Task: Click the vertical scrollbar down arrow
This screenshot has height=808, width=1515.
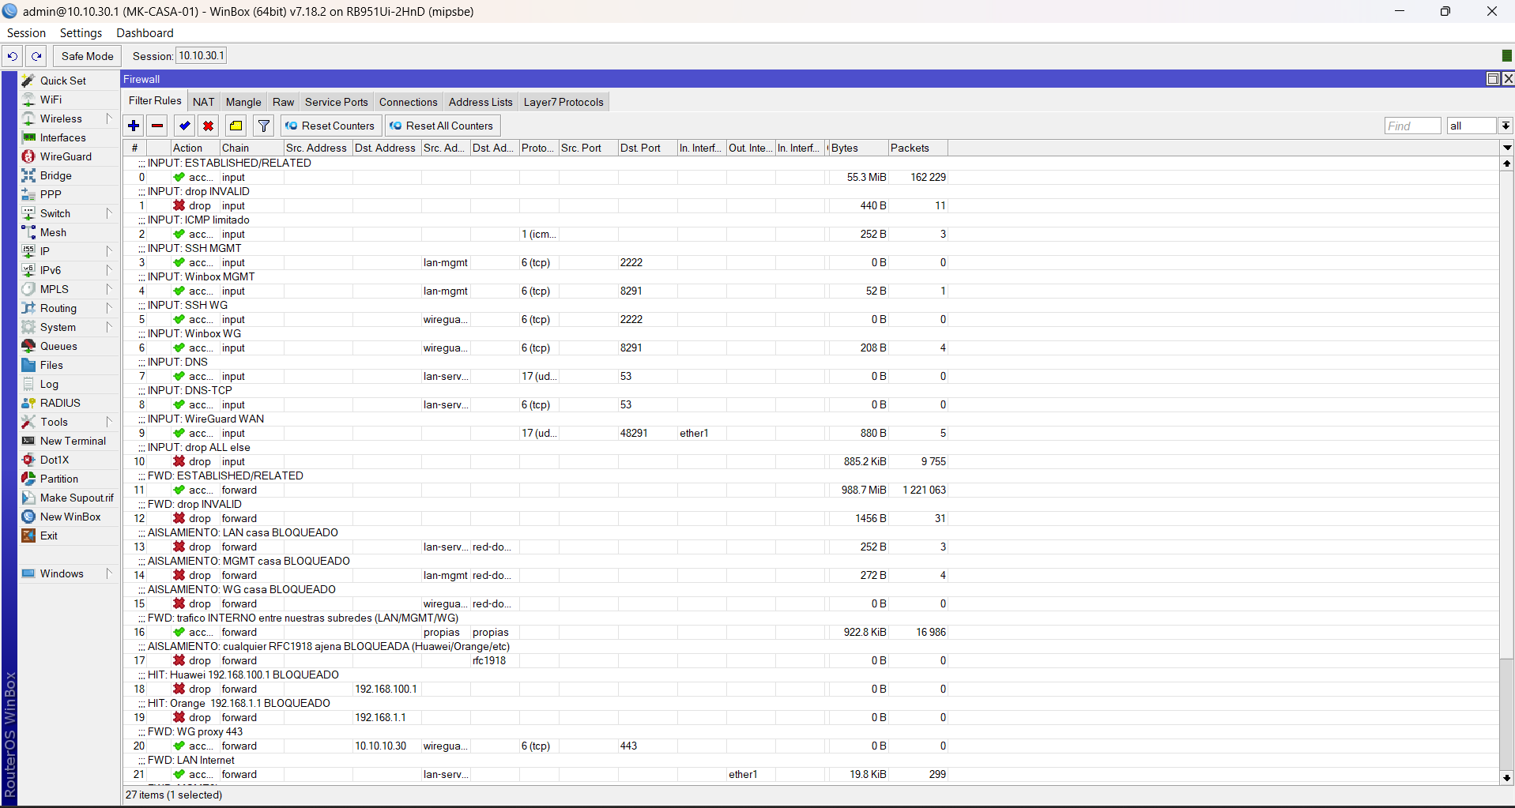Action: tap(1507, 778)
